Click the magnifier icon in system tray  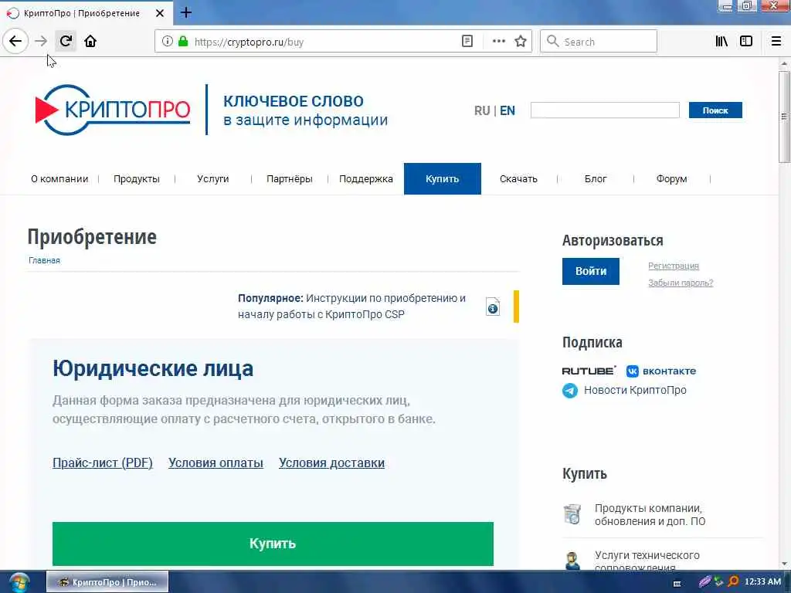733,581
